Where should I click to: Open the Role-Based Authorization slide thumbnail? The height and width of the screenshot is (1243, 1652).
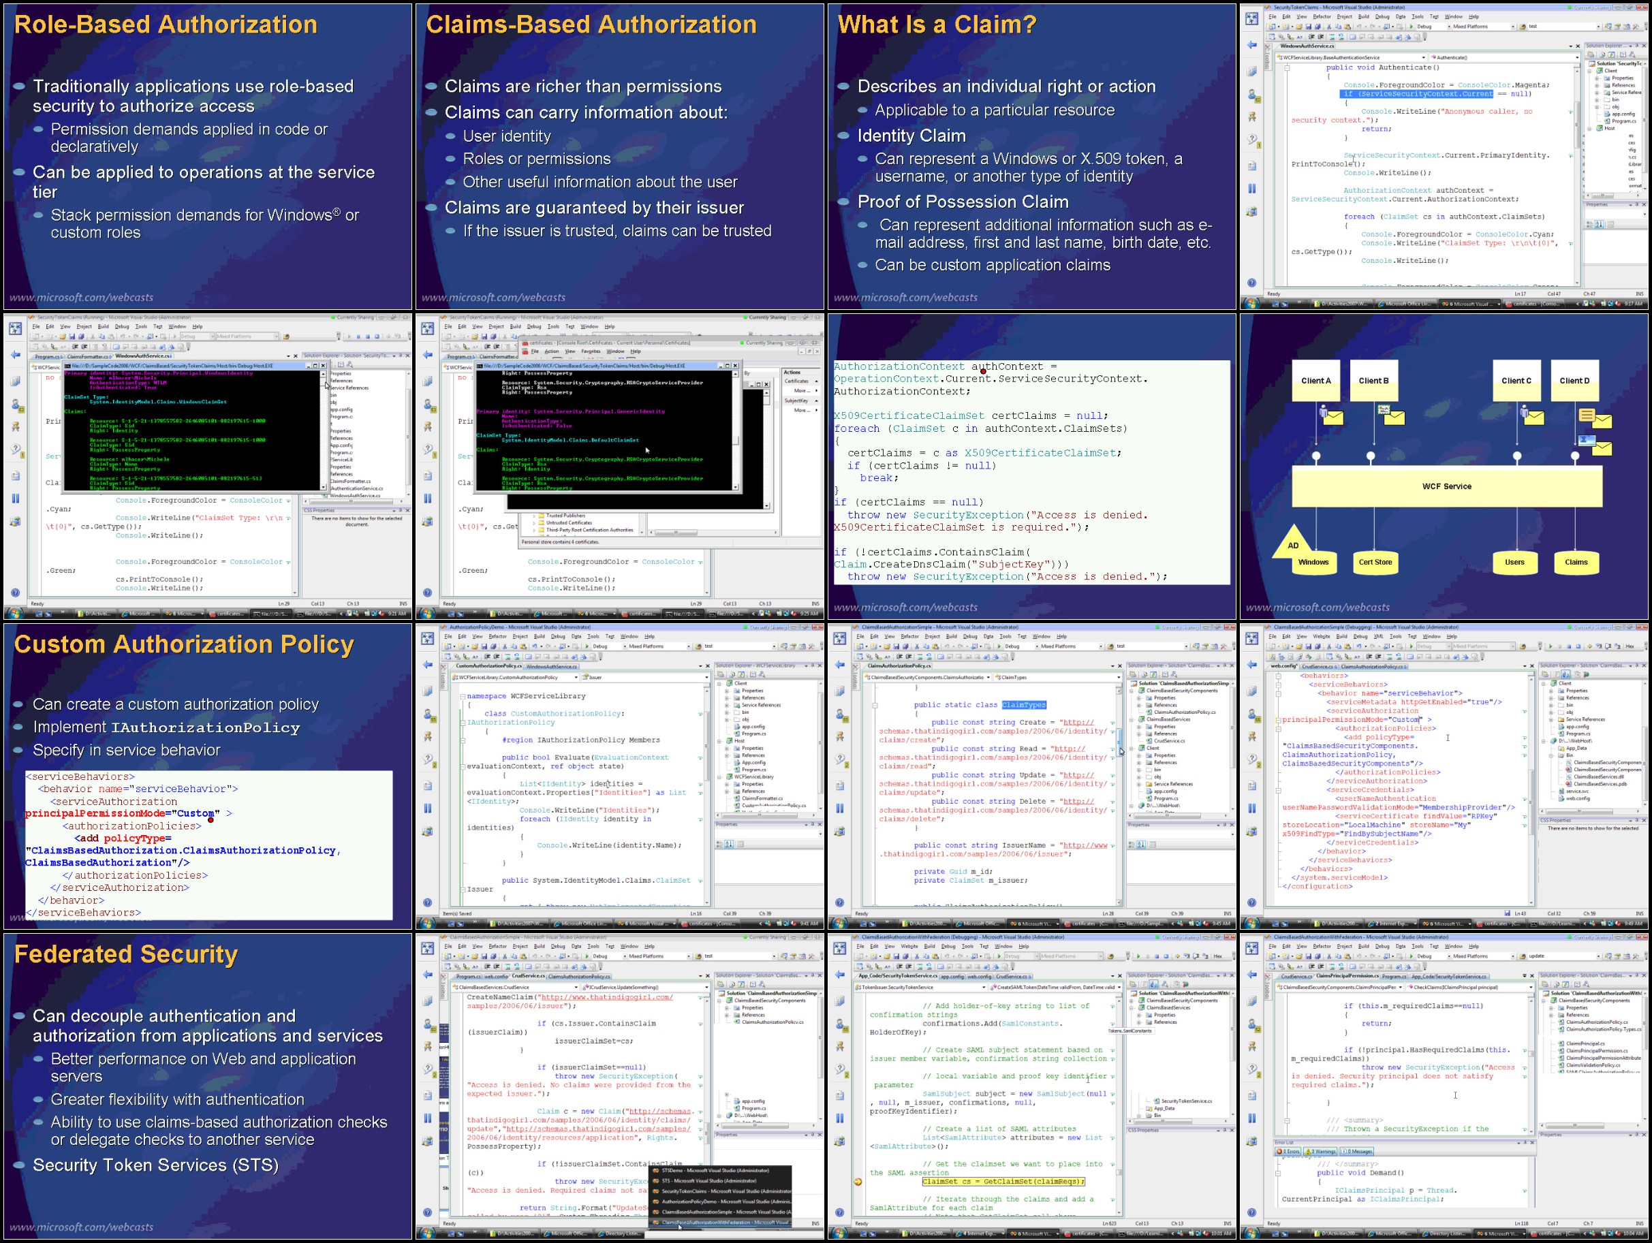tap(208, 156)
